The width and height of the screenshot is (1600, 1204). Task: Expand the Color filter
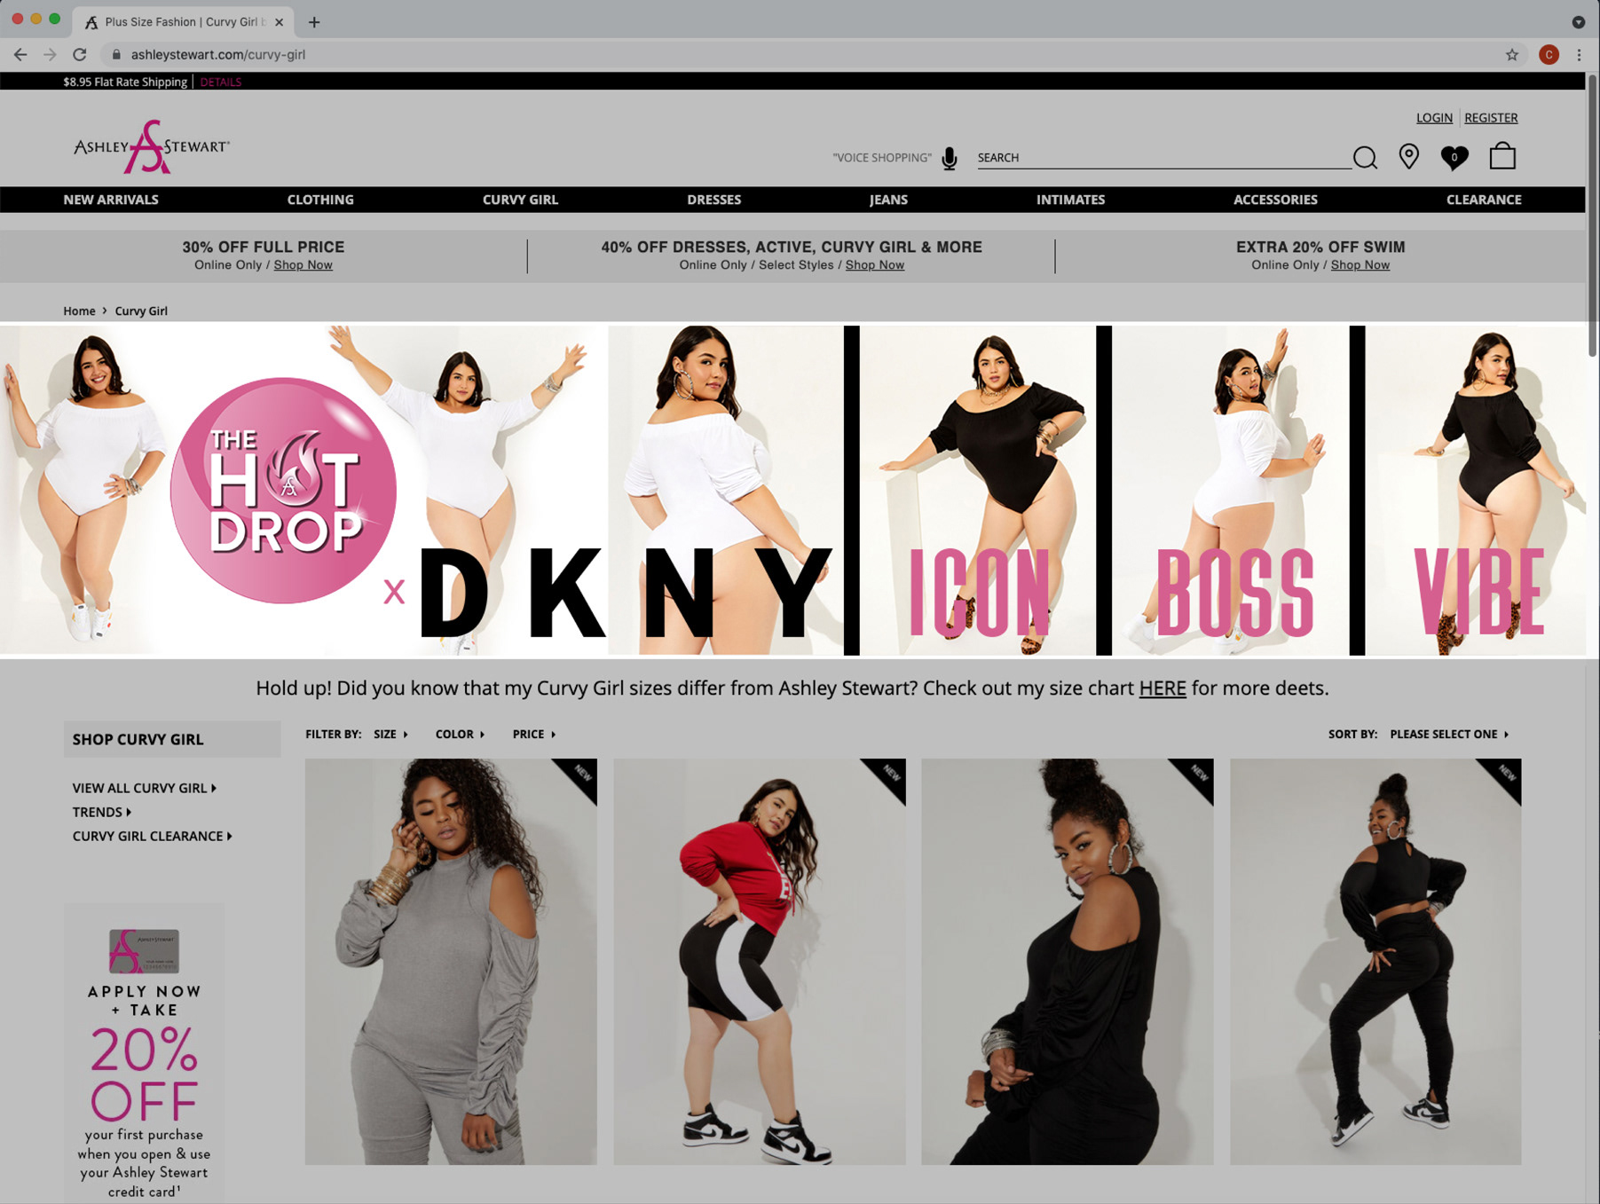pos(460,734)
